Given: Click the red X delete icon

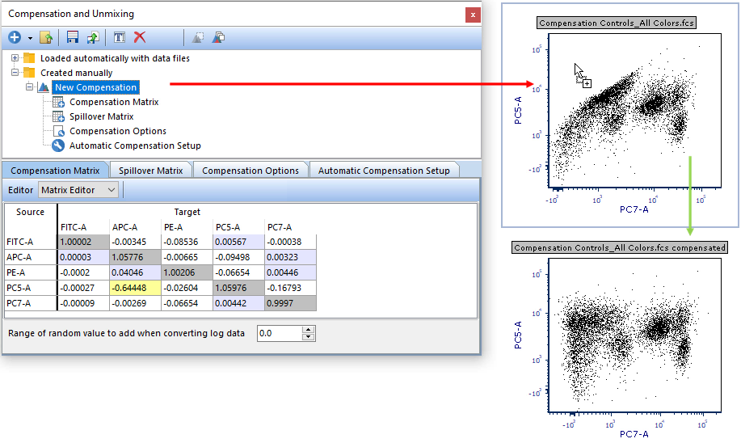Looking at the screenshot, I should [x=140, y=37].
